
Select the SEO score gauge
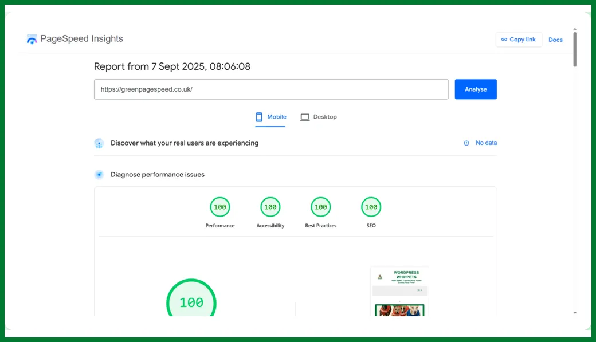coord(371,207)
